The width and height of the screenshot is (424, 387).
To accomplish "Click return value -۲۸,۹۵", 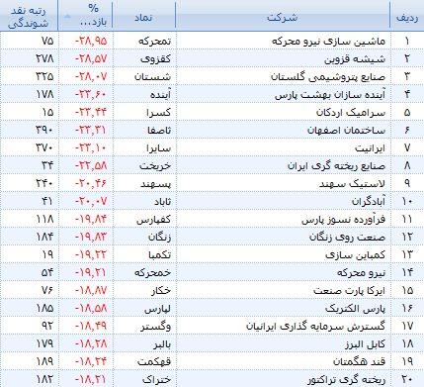I will (x=91, y=41).
